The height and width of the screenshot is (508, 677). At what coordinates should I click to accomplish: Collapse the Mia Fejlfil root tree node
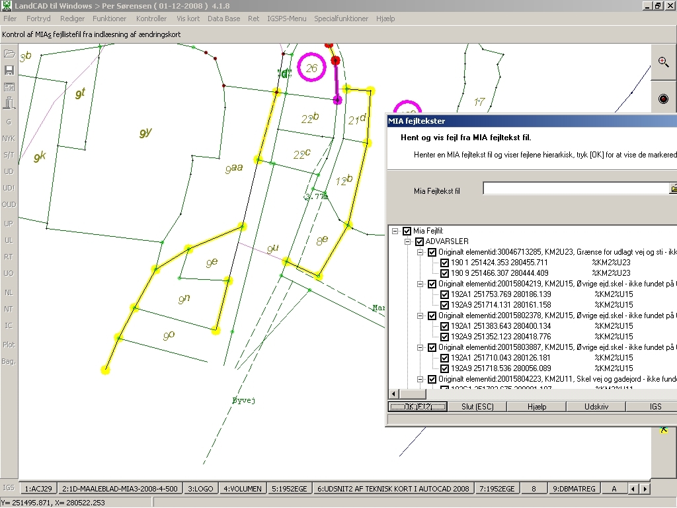pyautogui.click(x=395, y=231)
